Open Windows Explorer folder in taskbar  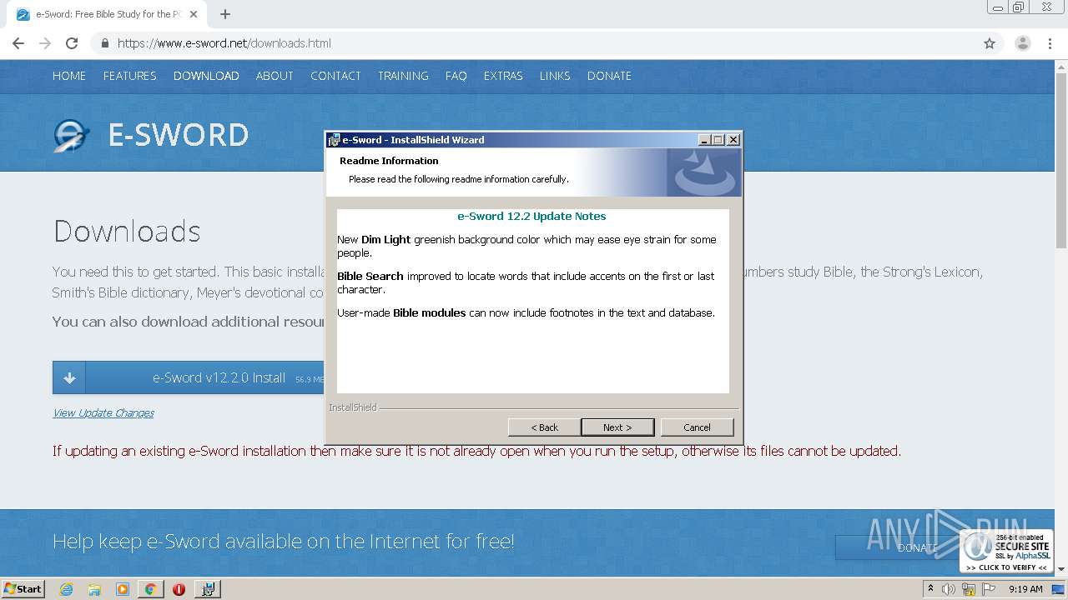94,589
